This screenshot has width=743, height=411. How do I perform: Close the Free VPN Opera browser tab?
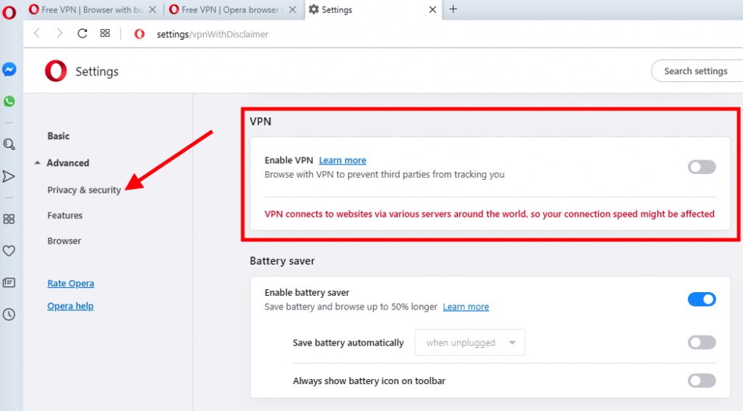293,9
